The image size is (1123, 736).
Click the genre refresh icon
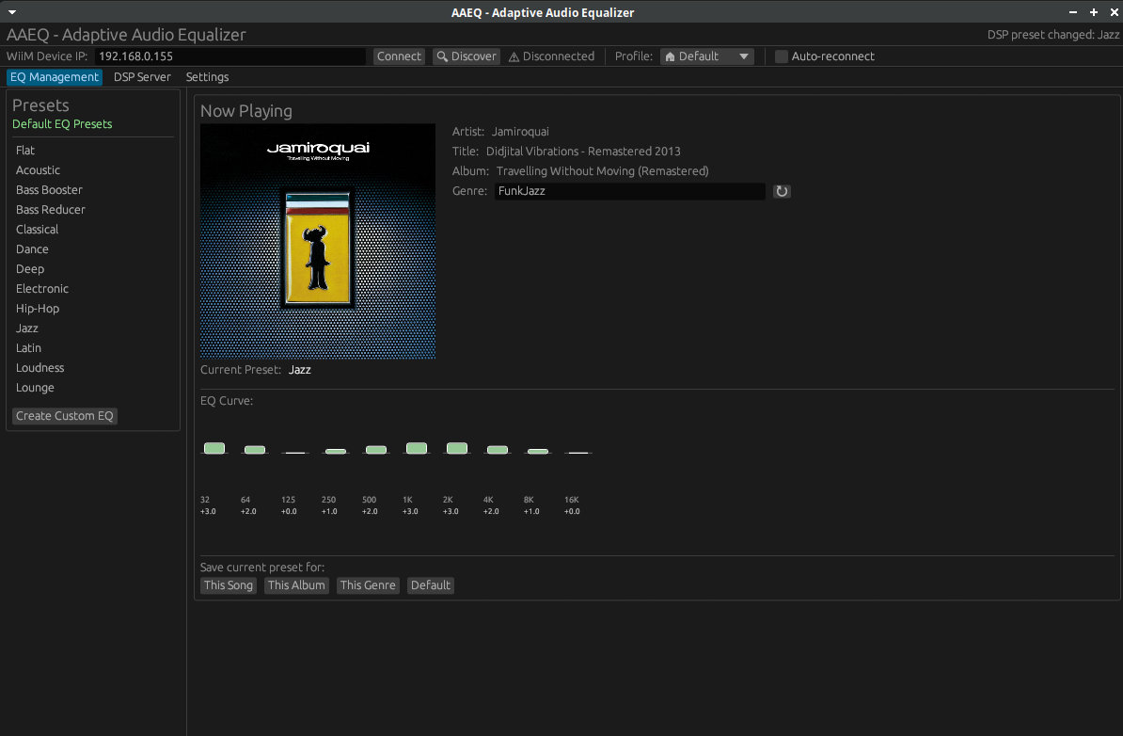click(782, 191)
